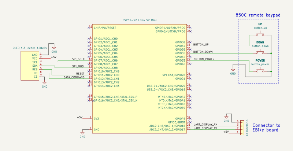
Task: Click the GND symbol below the OLED CS pin
Action: click(44, 84)
